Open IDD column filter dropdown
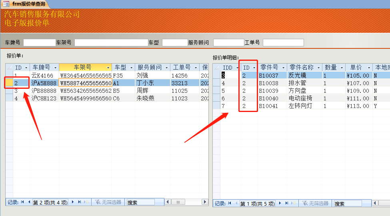 pos(237,68)
